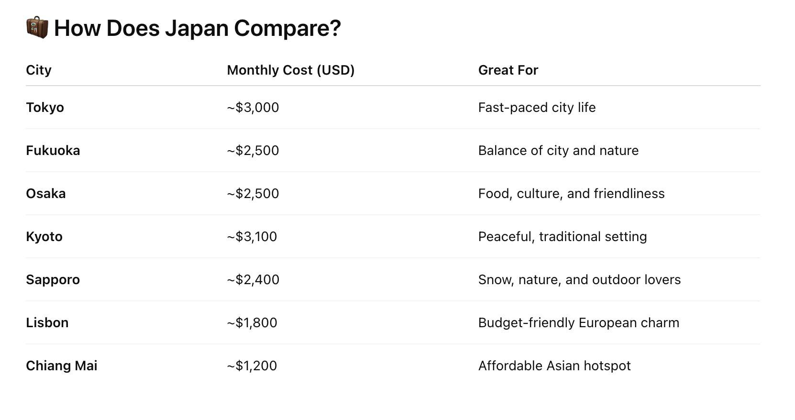This screenshot has height=420, width=795.
Task: Click the Great For column header
Action: tap(508, 70)
